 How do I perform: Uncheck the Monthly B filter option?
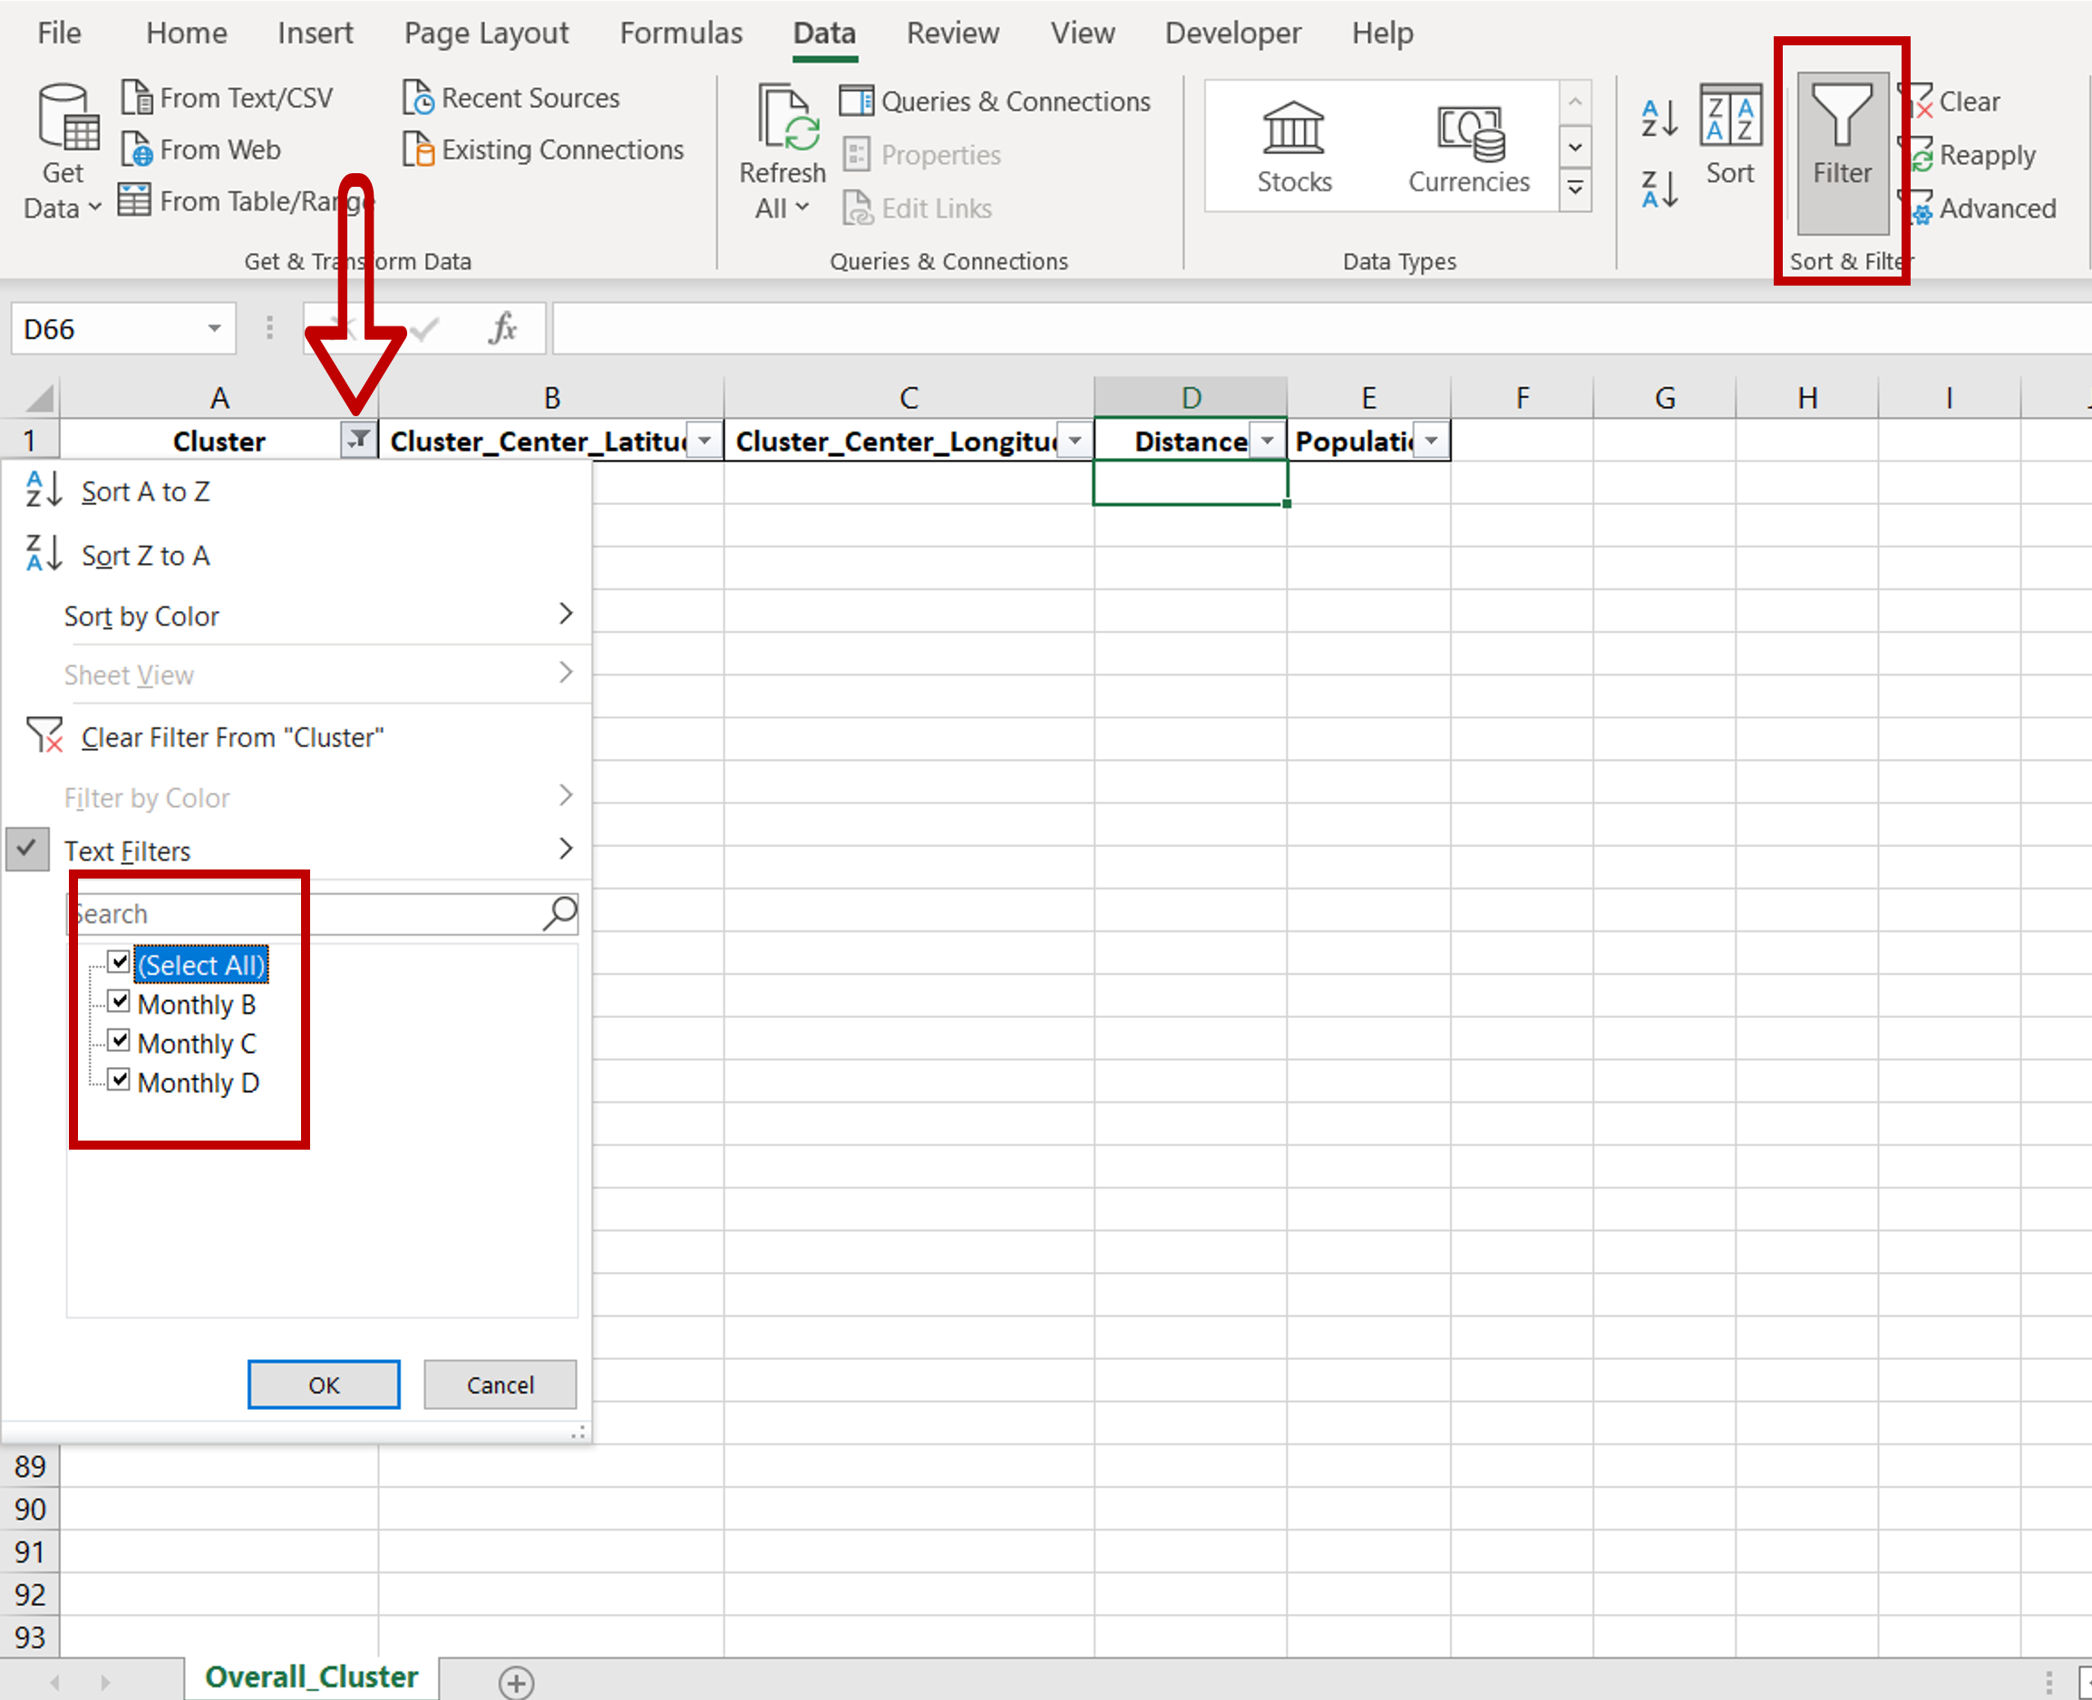[x=118, y=1003]
